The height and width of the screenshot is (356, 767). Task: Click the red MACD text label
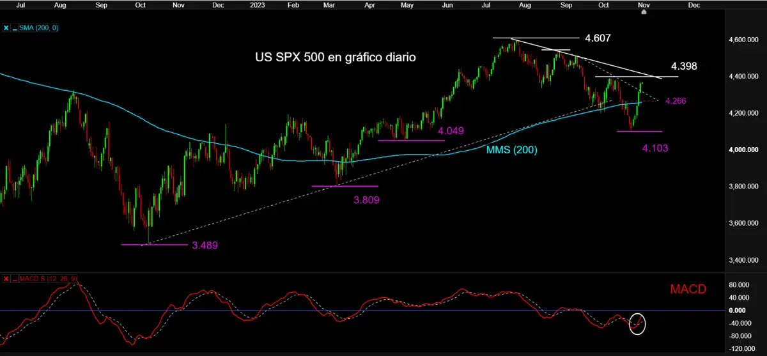(688, 290)
